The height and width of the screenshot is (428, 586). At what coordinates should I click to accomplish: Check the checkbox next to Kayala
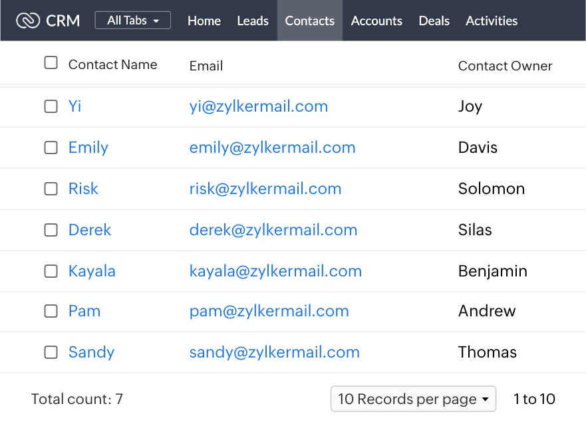coord(51,270)
